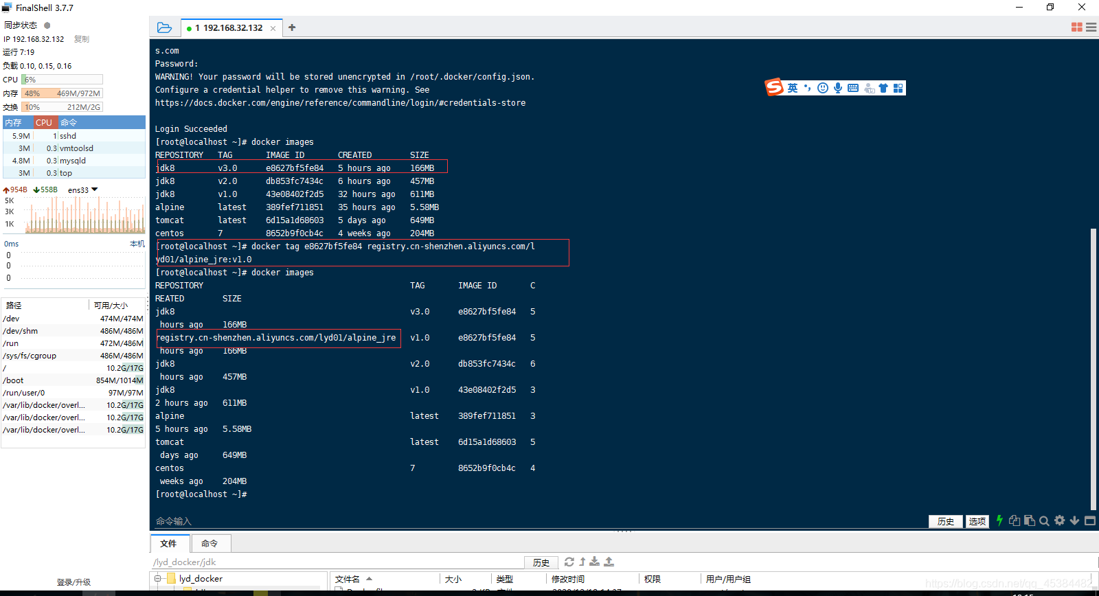Click the Sogou input method logo
This screenshot has width=1099, height=596.
(775, 87)
